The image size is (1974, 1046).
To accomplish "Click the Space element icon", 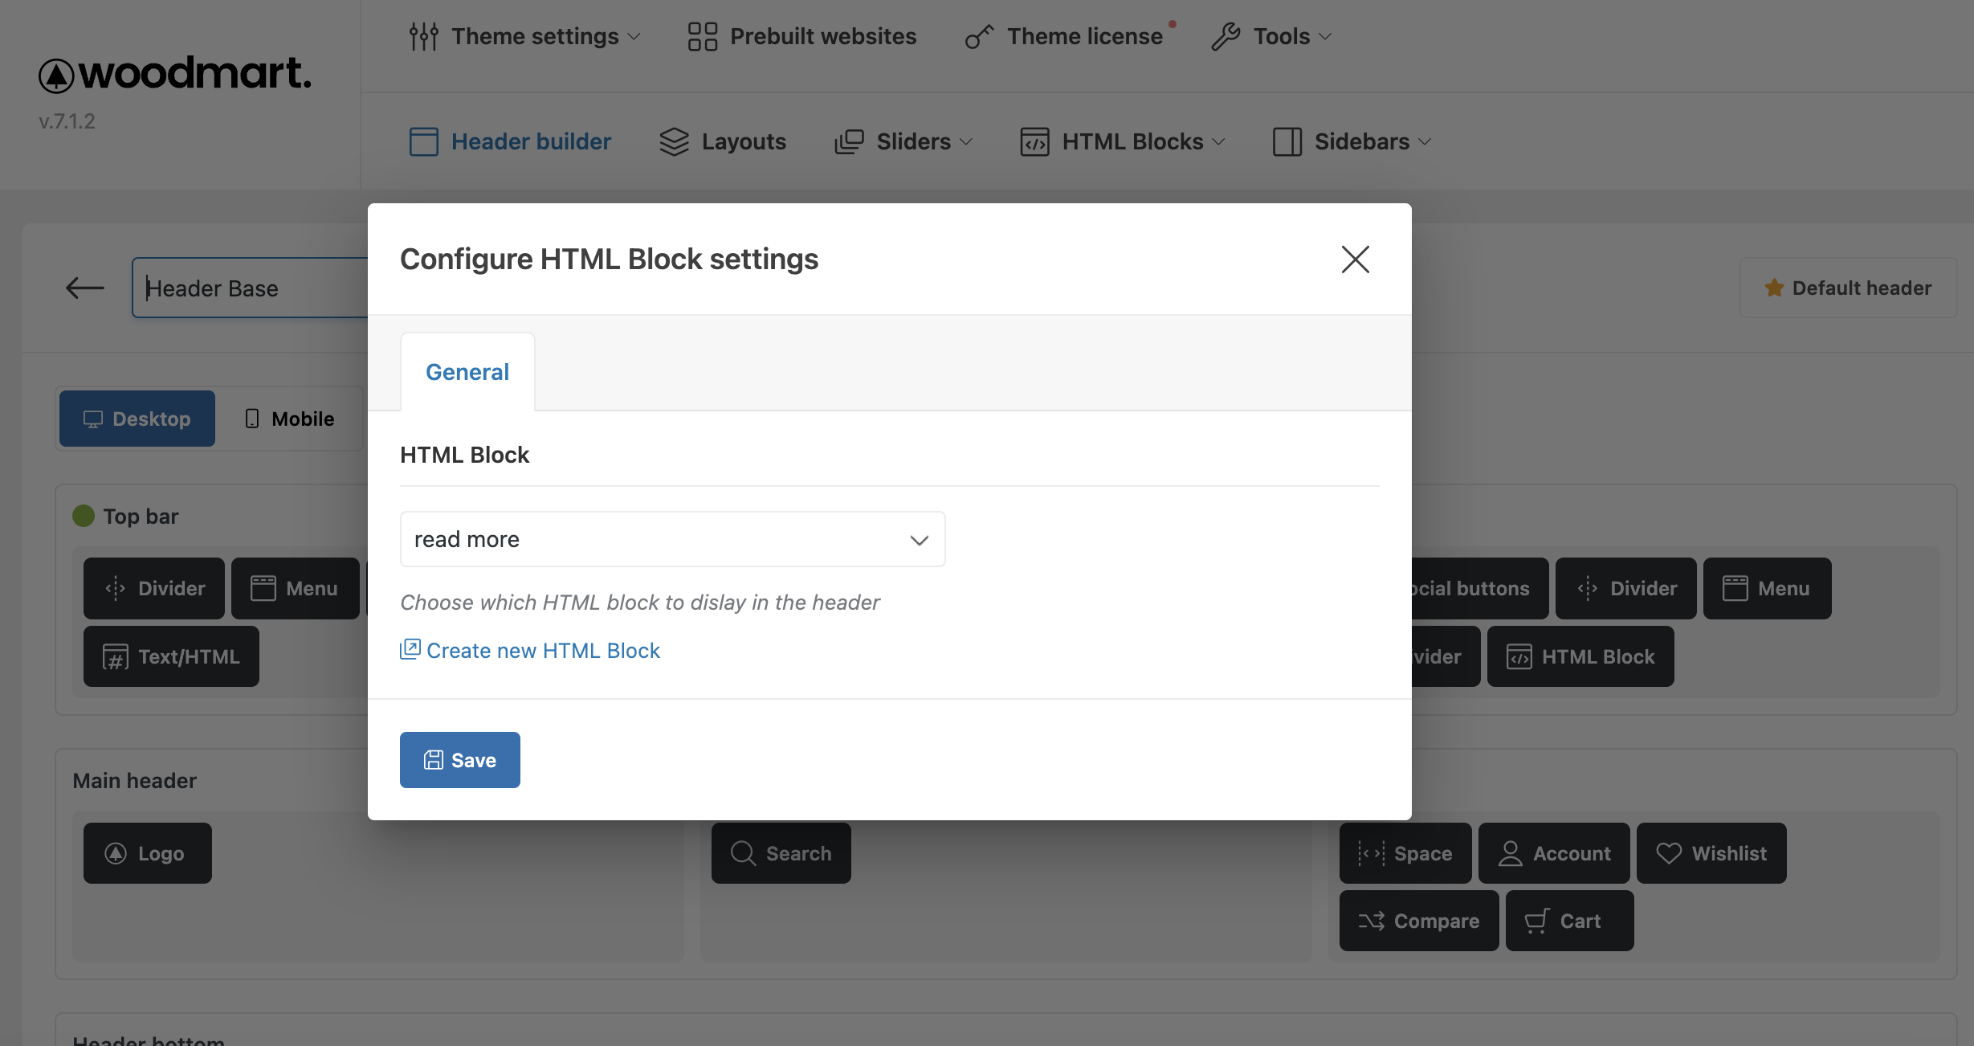I will [x=1371, y=853].
